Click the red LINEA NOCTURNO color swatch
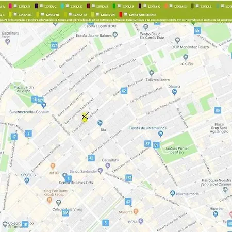 pyautogui.click(x=121, y=14)
